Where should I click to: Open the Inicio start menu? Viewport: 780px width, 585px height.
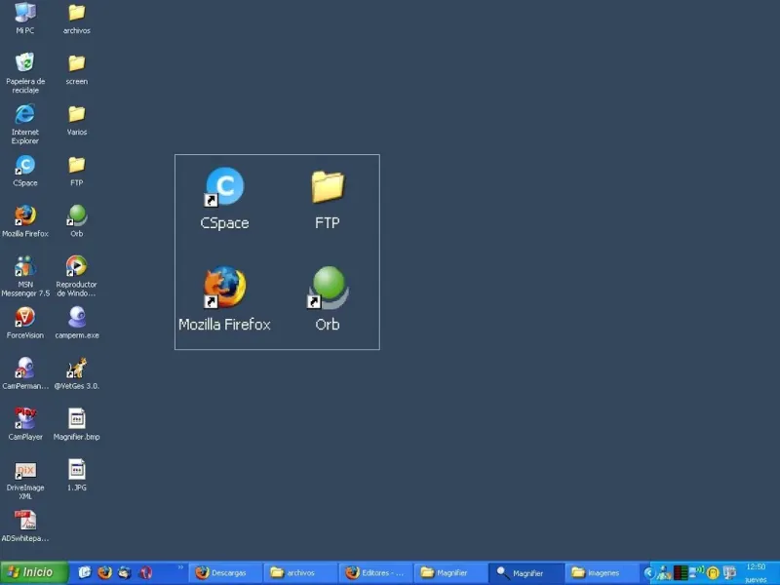click(x=33, y=572)
